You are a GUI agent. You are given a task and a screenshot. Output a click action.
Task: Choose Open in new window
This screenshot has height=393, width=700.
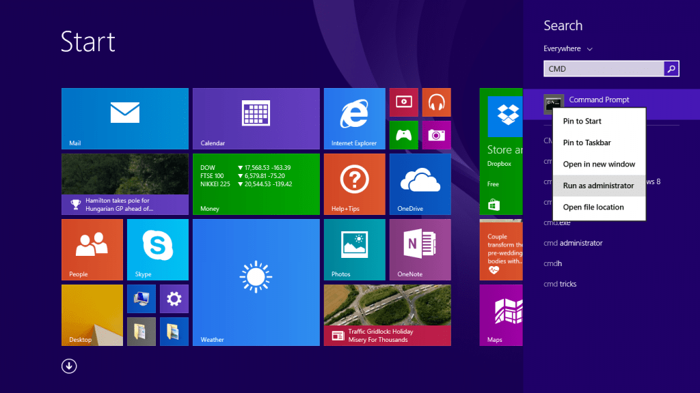[x=599, y=164]
